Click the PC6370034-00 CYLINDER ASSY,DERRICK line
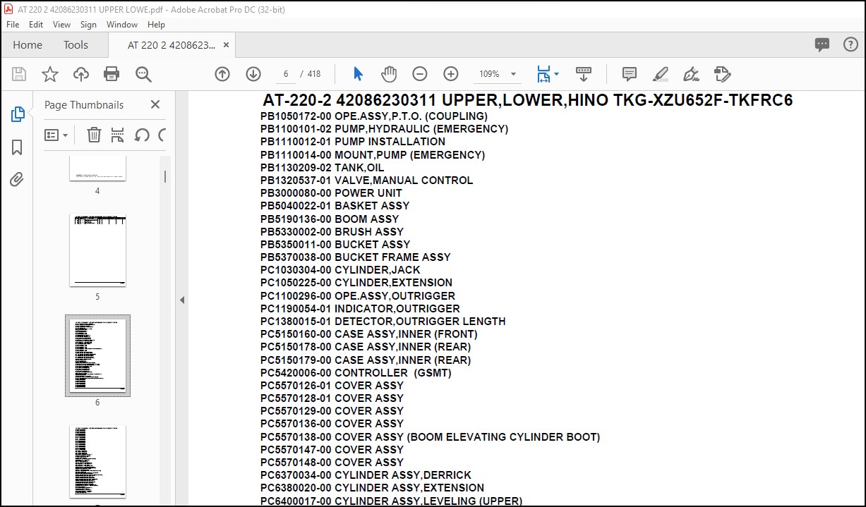 (366, 475)
